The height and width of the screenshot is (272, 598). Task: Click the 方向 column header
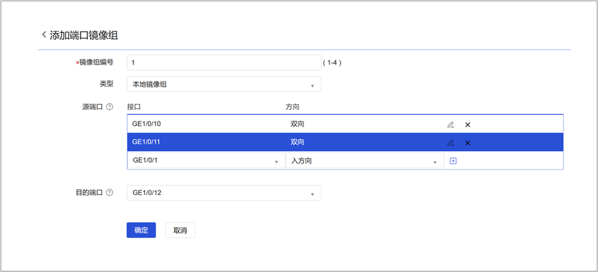coord(292,107)
